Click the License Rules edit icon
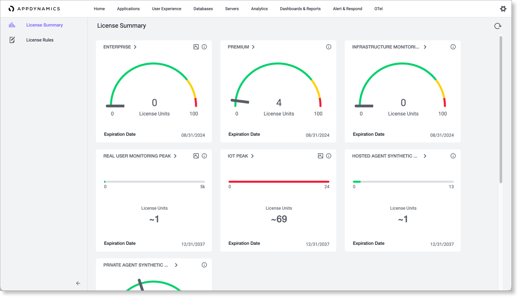 click(12, 40)
